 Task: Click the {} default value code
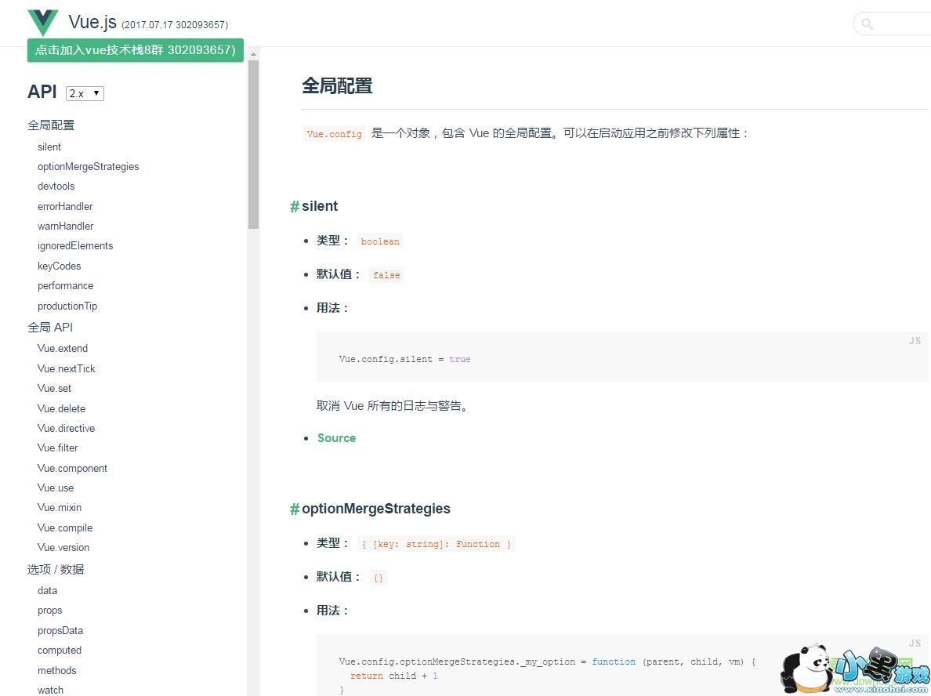pos(379,577)
